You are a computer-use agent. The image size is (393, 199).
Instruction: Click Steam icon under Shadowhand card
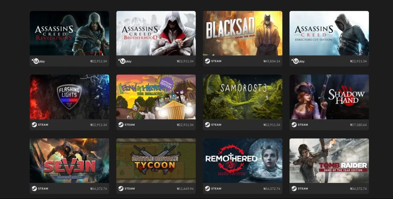click(294, 125)
